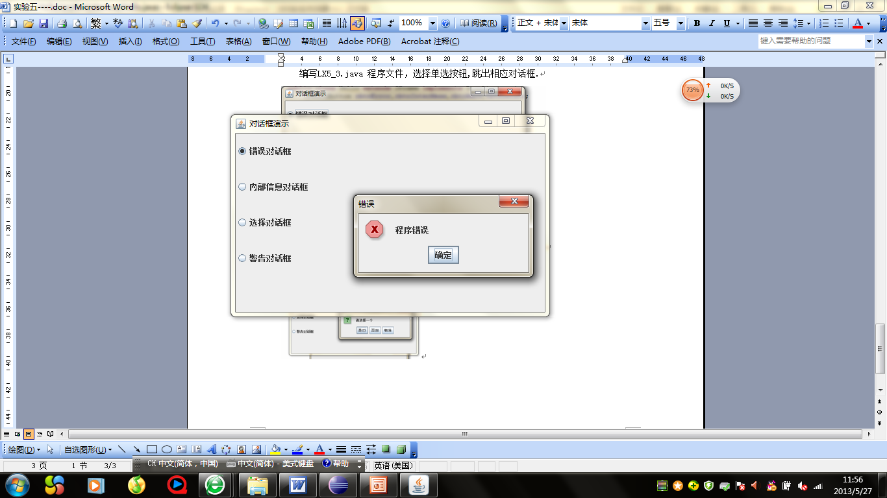This screenshot has height=498, width=887.
Task: Toggle Underline formatting
Action: (x=727, y=23)
